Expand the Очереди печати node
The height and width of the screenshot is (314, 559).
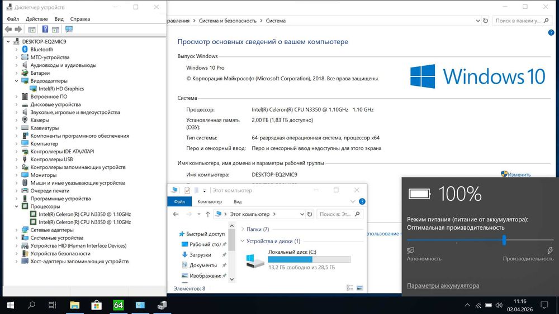(x=16, y=191)
